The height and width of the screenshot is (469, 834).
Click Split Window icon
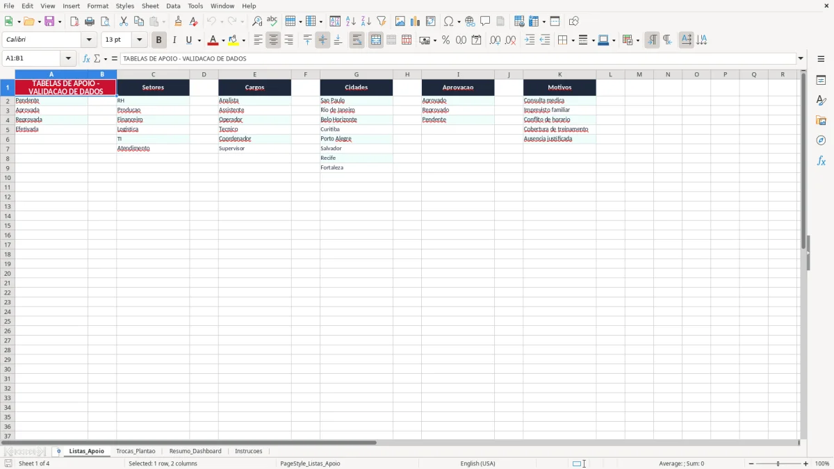[555, 22]
